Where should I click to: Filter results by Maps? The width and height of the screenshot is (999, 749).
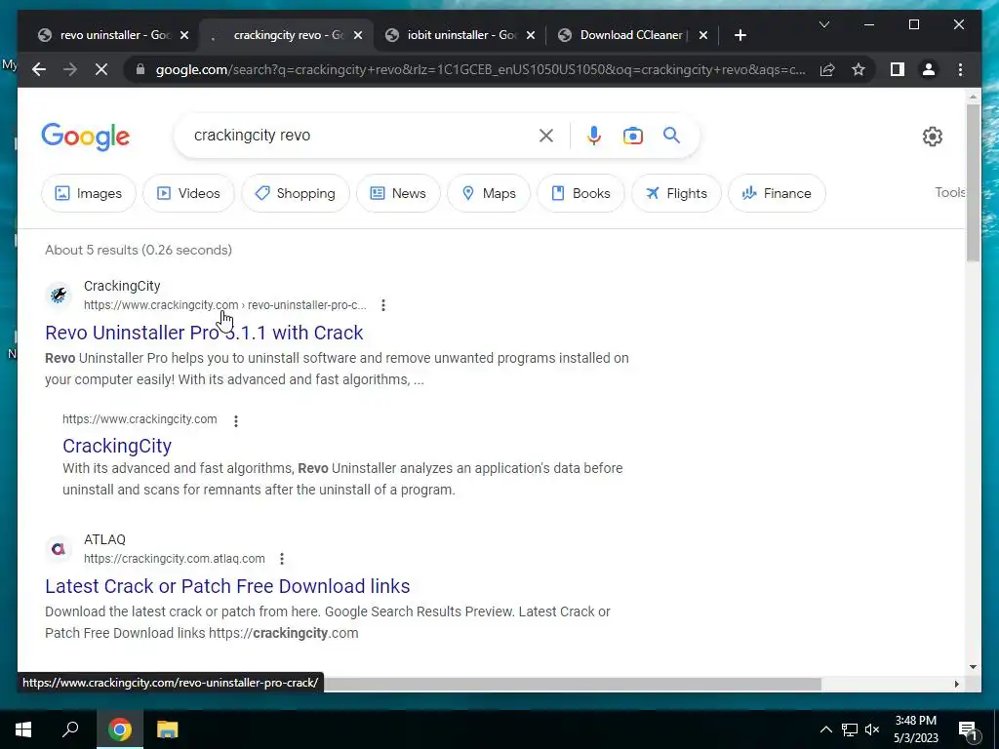point(489,193)
